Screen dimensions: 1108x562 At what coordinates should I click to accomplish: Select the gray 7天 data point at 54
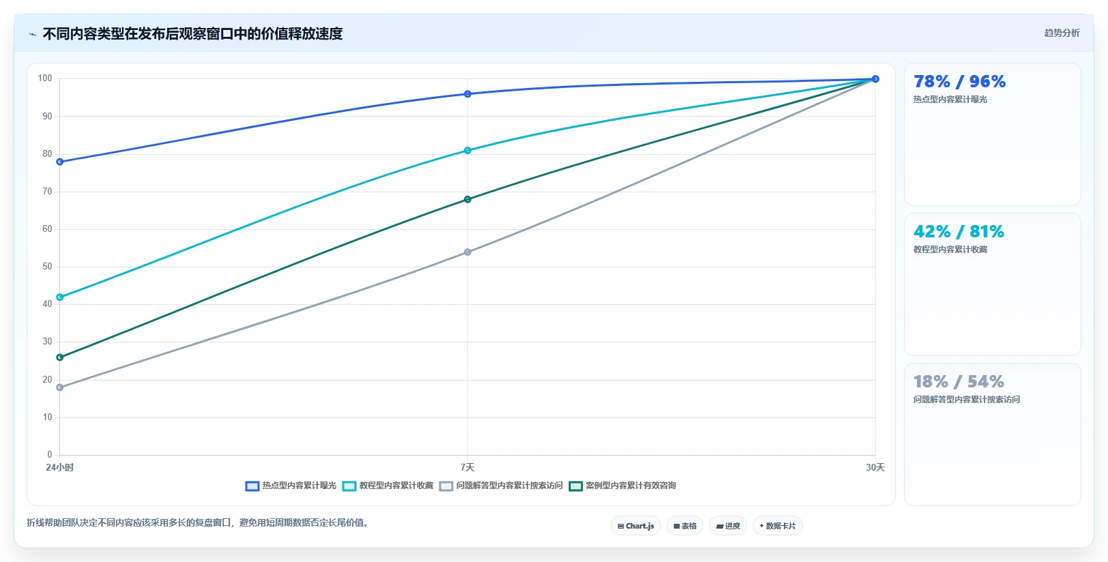[467, 252]
